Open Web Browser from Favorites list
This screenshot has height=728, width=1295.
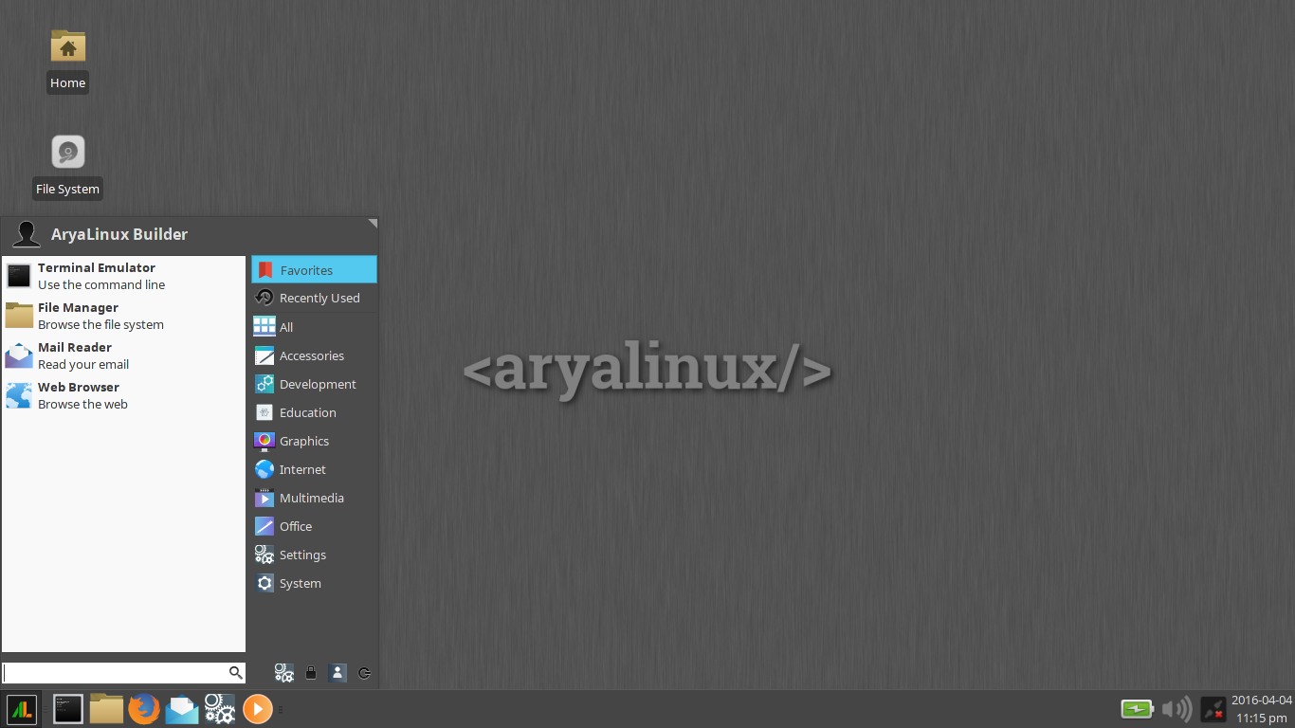pyautogui.click(x=123, y=395)
